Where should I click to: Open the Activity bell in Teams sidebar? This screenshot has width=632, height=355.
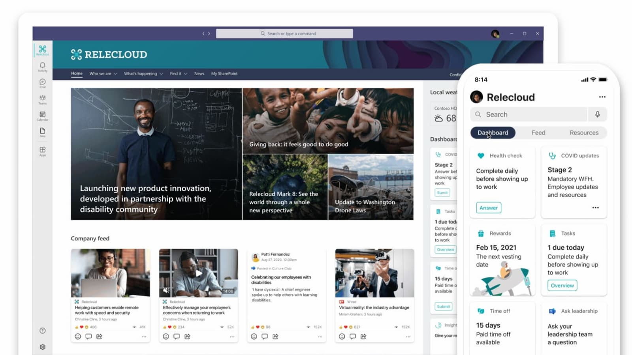tap(42, 67)
